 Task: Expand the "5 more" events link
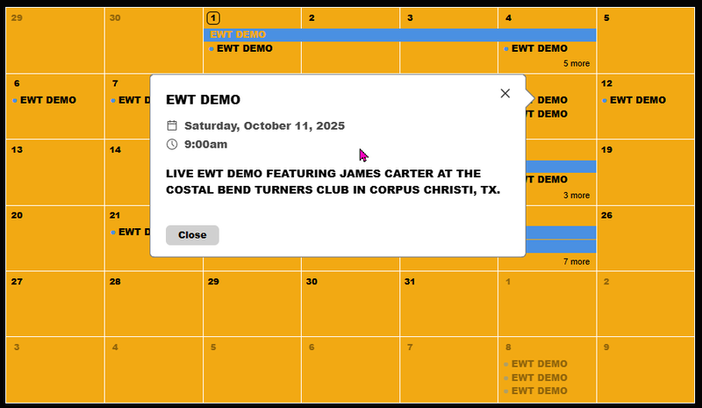[x=577, y=64]
